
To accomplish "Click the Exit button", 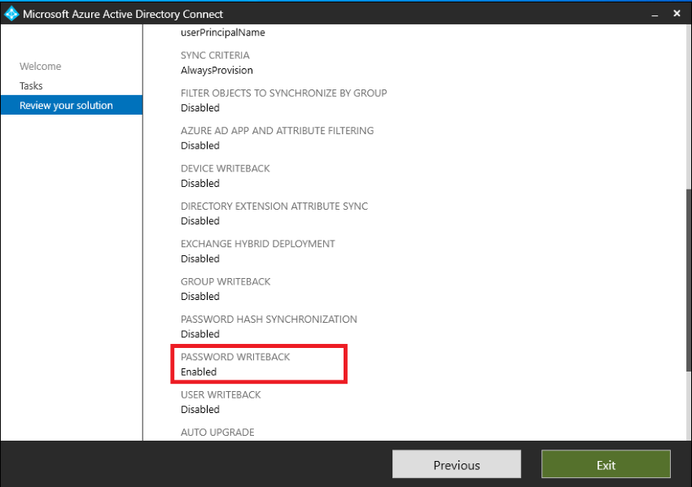I will tap(606, 463).
